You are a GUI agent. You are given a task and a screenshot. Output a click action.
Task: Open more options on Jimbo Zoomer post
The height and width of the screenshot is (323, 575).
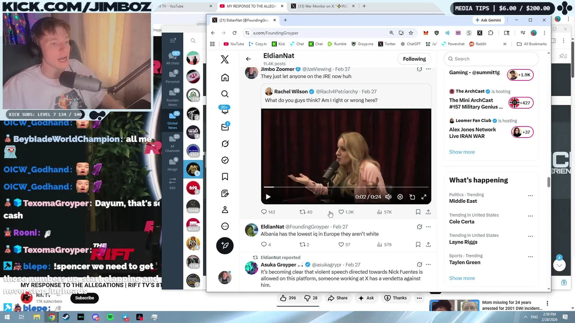point(428,69)
